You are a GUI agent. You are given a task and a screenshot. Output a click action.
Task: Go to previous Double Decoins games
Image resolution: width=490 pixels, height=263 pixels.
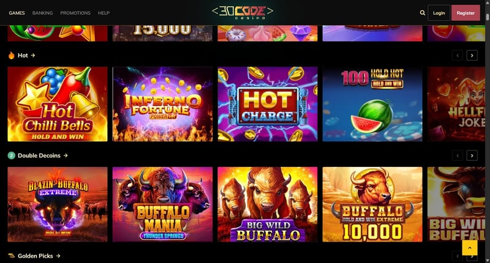click(458, 156)
